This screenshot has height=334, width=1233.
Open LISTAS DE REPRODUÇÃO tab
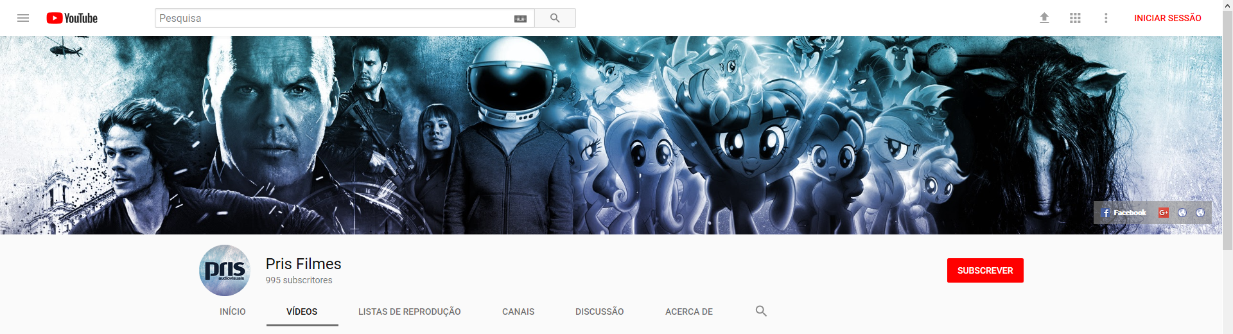[x=409, y=312]
